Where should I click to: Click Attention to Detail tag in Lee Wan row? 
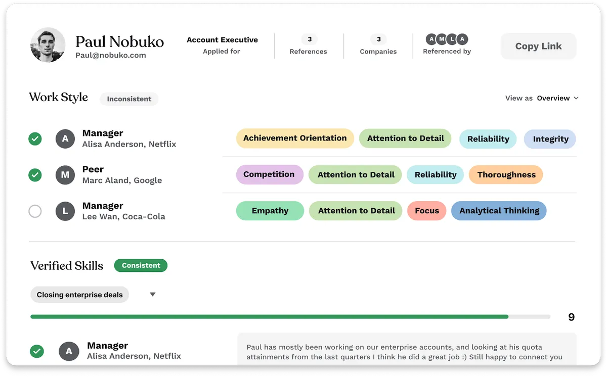[356, 211]
